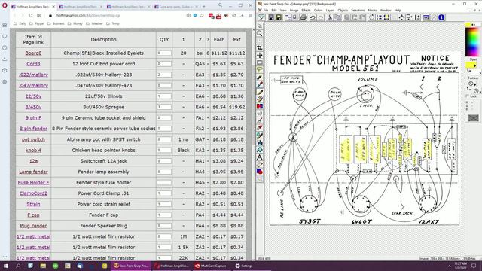Select the Zoom magnifier tool in Paint Shop Pro

[x=260, y=33]
